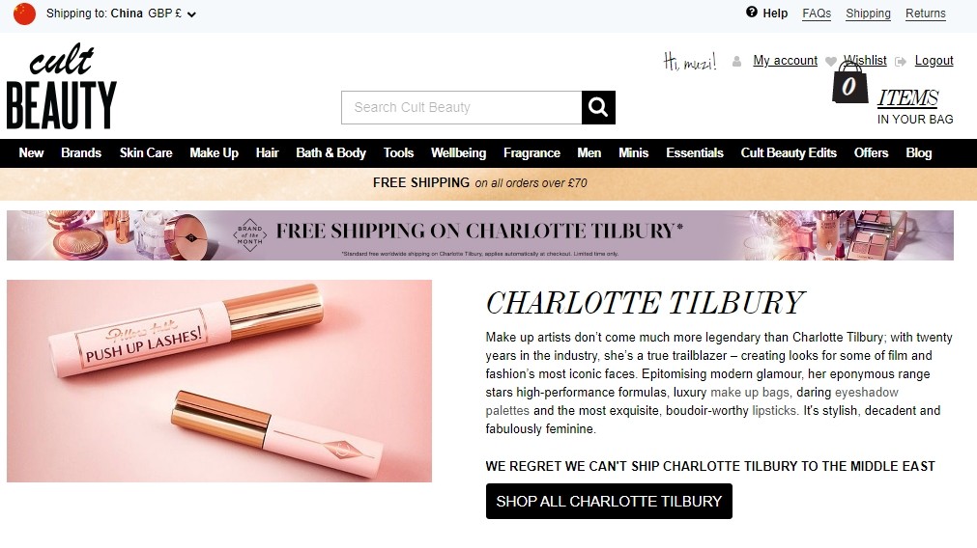977x548 pixels.
Task: Click the account person icon
Action: tap(736, 61)
